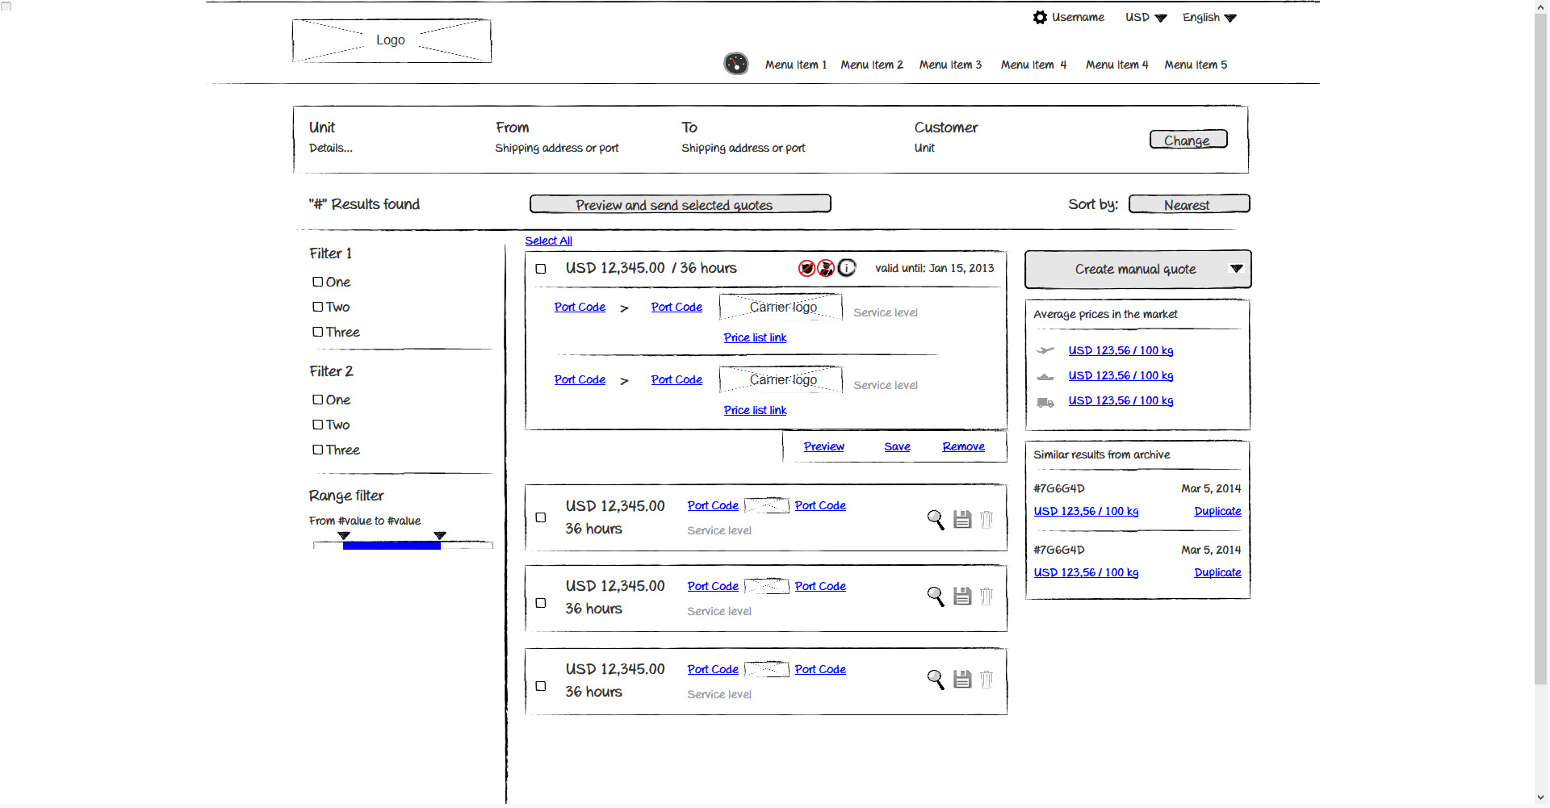
Task: Click the info icon on the first quote
Action: click(x=846, y=268)
